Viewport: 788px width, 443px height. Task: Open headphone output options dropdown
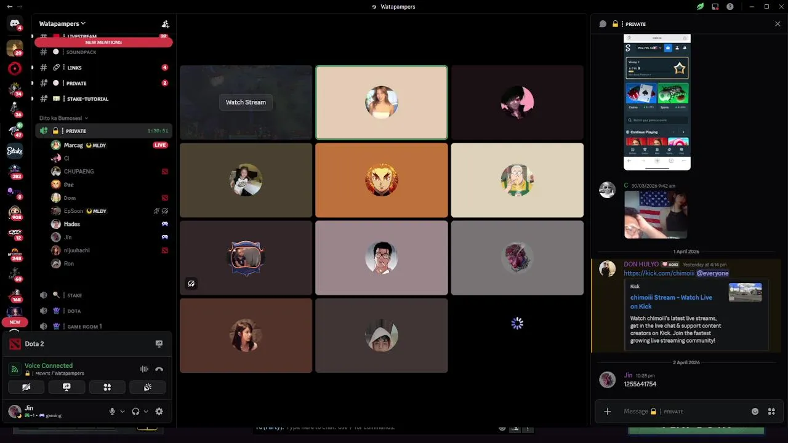(146, 412)
